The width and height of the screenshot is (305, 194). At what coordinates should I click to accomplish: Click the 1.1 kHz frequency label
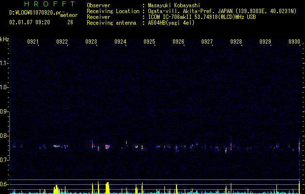pyautogui.click(x=4, y=63)
